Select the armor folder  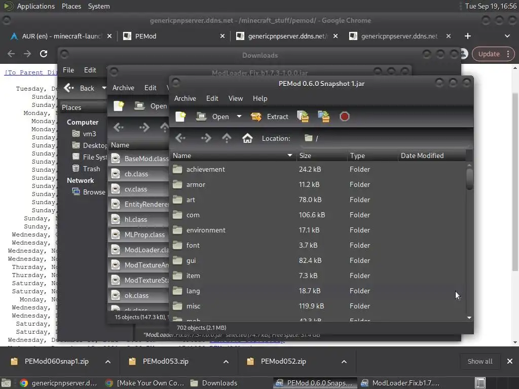point(318,184)
